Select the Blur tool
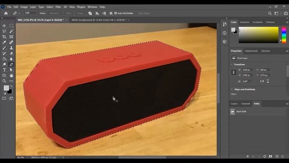This screenshot has width=289, height=163. point(11,59)
